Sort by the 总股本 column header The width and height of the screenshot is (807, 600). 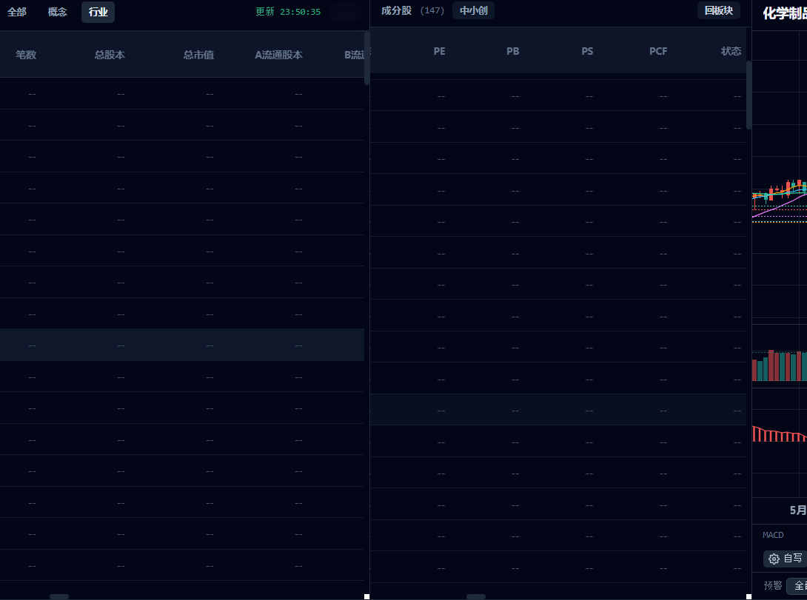point(110,55)
